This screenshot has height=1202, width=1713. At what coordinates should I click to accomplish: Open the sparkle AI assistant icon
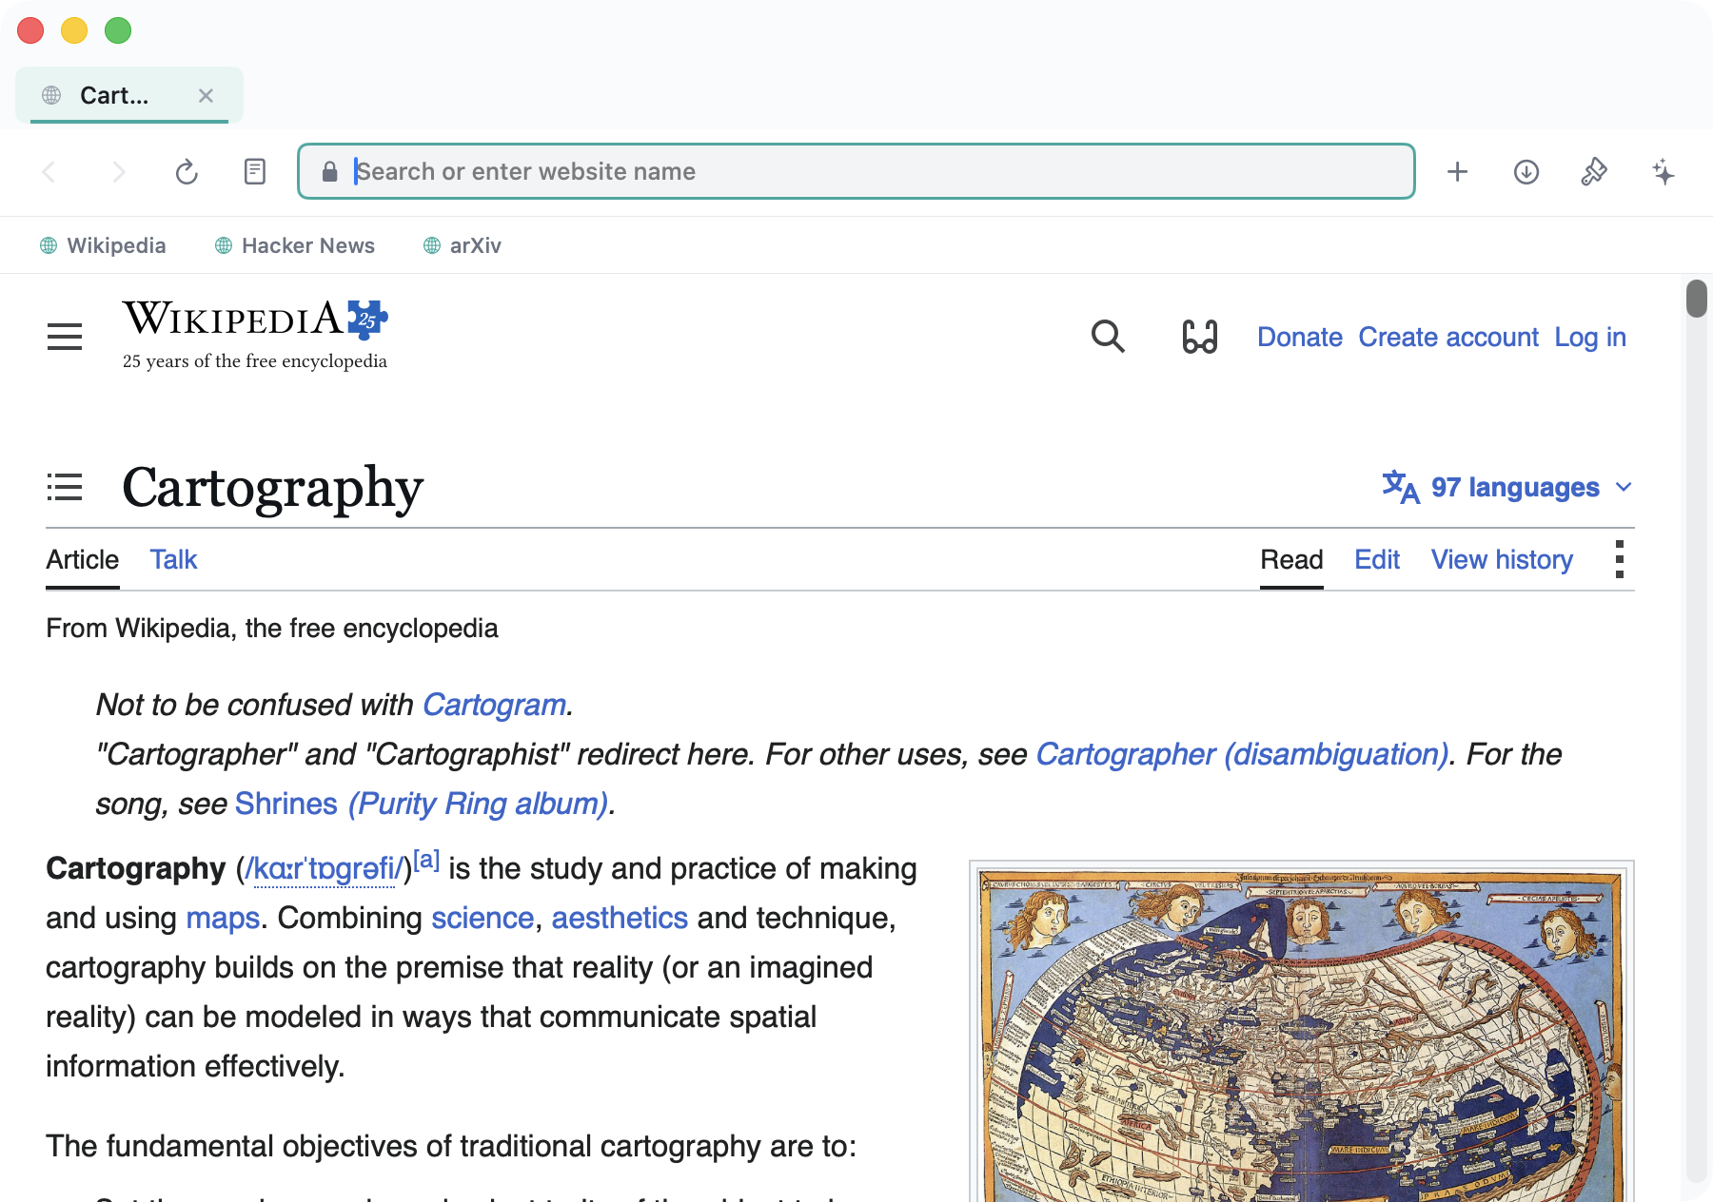coord(1664,172)
